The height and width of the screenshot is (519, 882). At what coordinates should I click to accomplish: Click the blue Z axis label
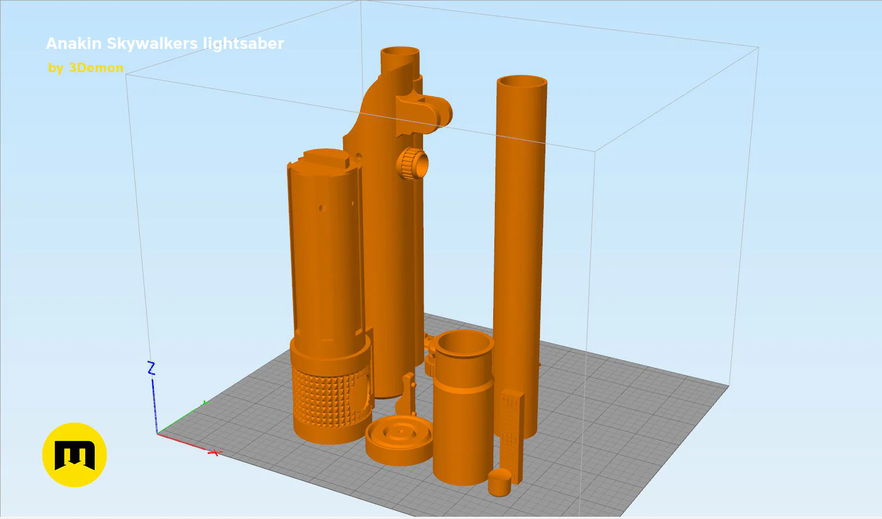pyautogui.click(x=152, y=368)
